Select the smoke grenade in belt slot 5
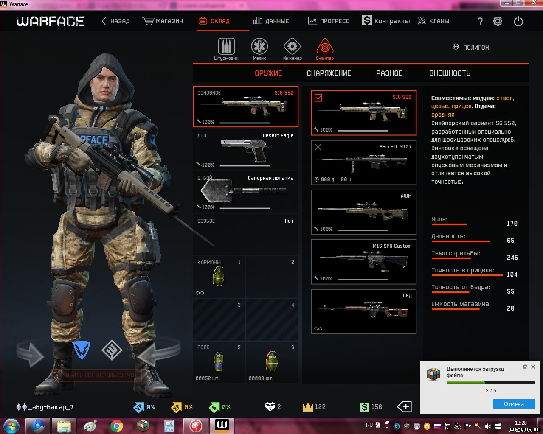 coord(219,362)
